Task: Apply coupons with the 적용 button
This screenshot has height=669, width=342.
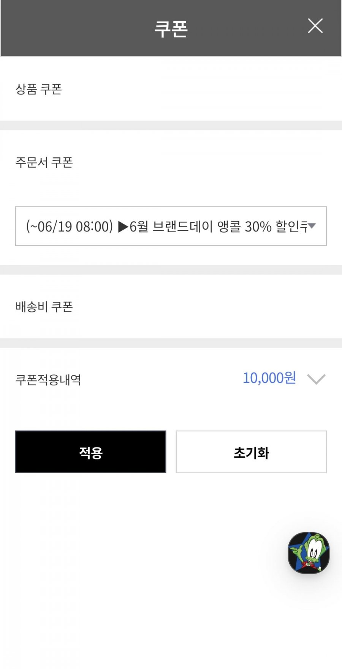Action: pos(91,452)
